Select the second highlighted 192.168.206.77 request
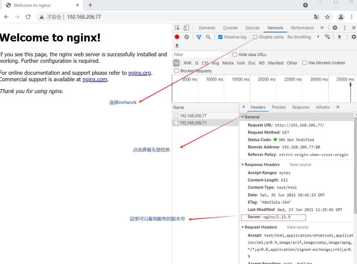This screenshot has width=357, height=264. click(x=205, y=123)
